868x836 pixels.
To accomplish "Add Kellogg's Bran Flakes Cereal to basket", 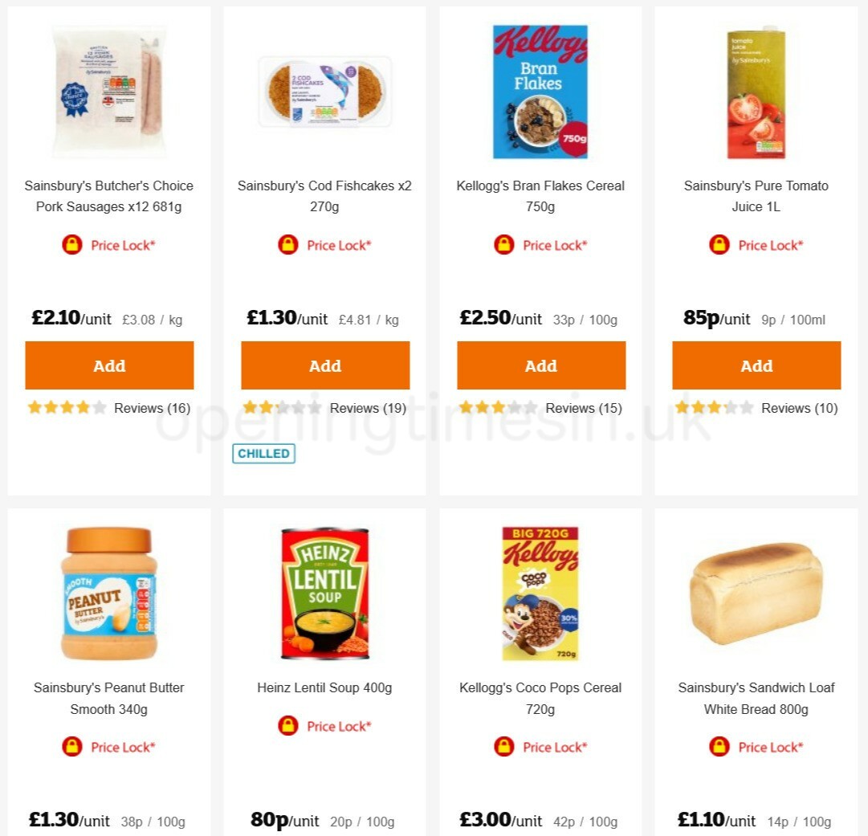I will point(540,365).
